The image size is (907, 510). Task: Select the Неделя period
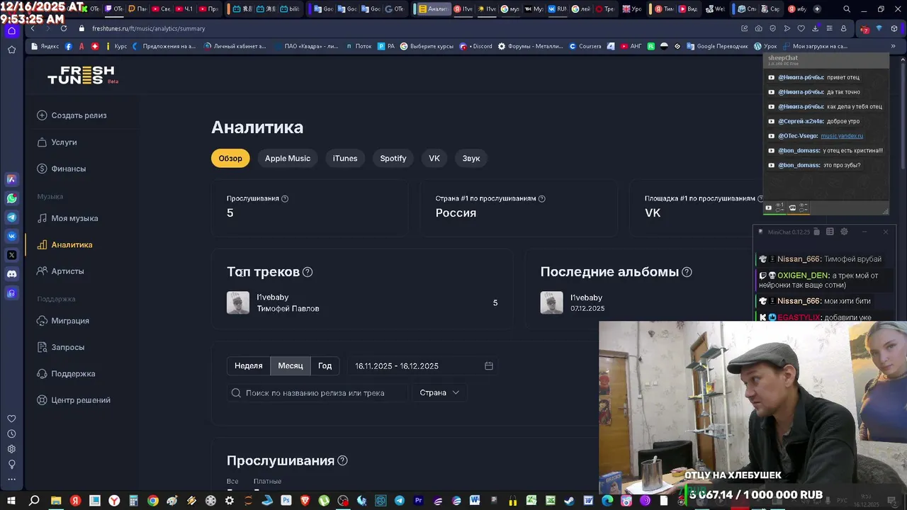pyautogui.click(x=249, y=365)
